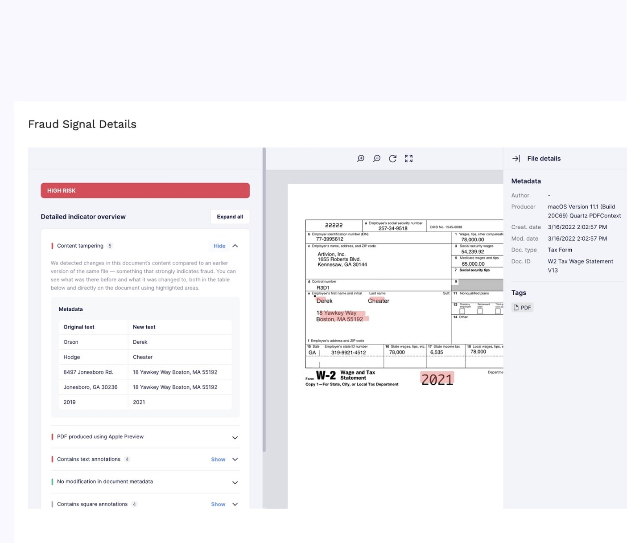This screenshot has height=543, width=627.
Task: Click Show link for text annotations
Action: click(218, 460)
